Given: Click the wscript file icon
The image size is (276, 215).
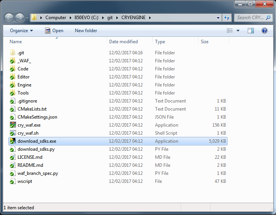Looking at the screenshot, I should [13, 181].
